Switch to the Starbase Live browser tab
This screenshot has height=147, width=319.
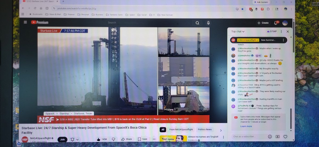click(40, 2)
